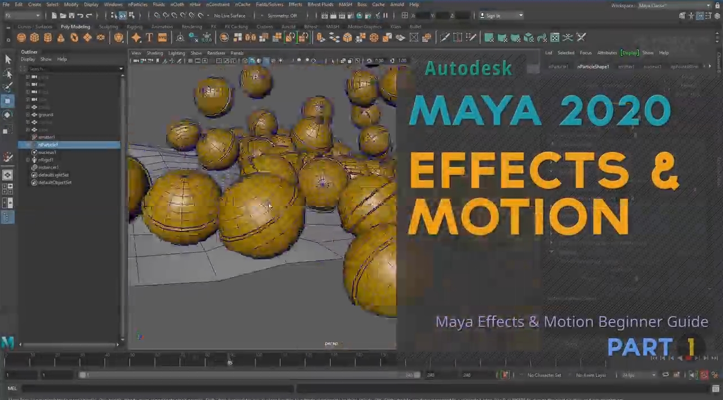
Task: Activate the Select tool arrow
Action: (8, 59)
